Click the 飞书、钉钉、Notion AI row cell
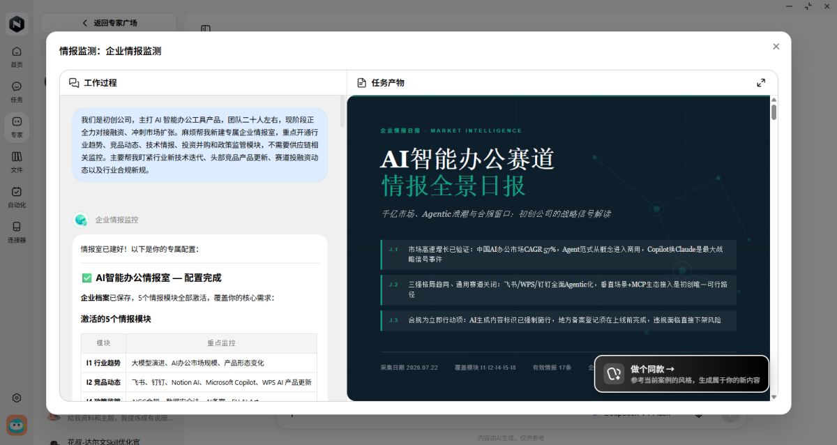This screenshot has width=837, height=445. 221,382
